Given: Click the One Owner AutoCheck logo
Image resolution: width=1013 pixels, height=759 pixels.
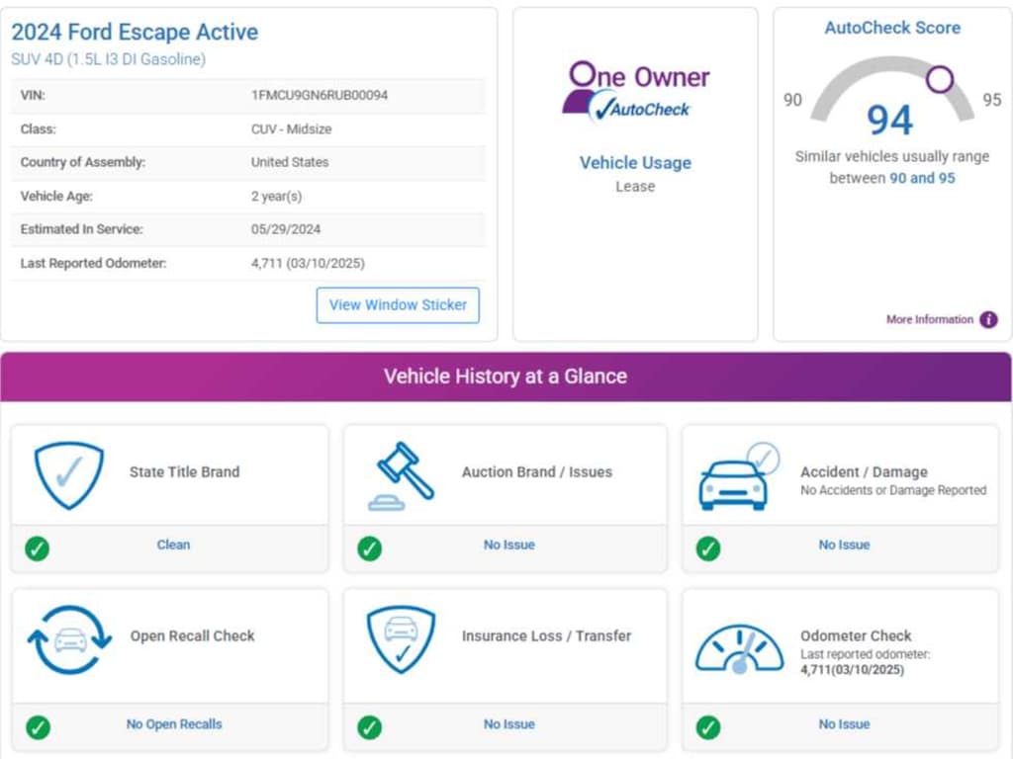Looking at the screenshot, I should point(635,91).
